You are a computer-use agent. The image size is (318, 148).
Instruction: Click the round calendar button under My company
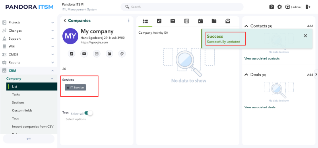(109, 54)
